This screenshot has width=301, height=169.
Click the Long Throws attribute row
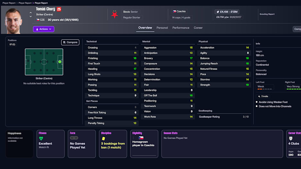tap(112, 118)
